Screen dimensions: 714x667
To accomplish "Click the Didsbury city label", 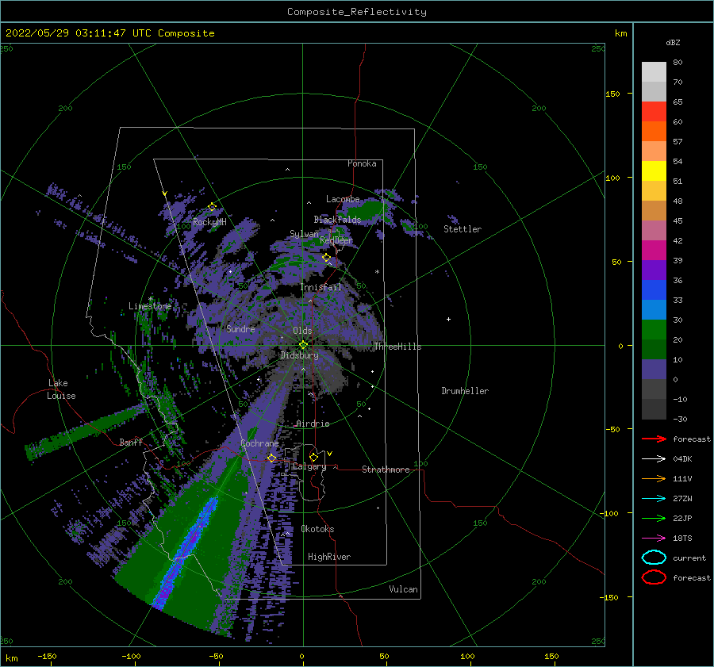I will coord(299,355).
